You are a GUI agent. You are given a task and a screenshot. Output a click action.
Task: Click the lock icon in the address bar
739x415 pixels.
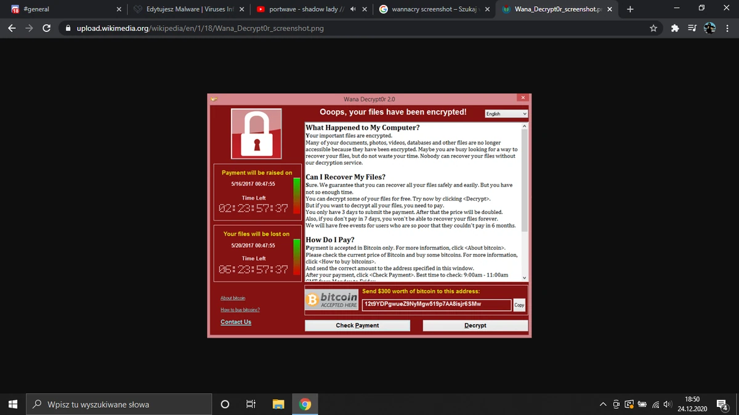(68, 28)
